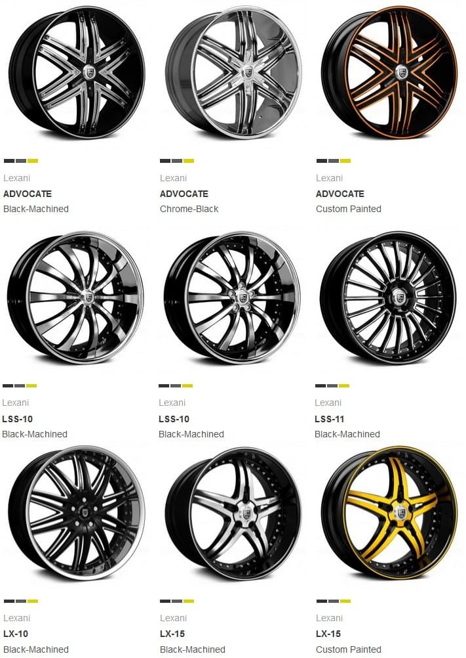
Task: Choose yellow swatch under LSS-11
Action: pos(344,385)
